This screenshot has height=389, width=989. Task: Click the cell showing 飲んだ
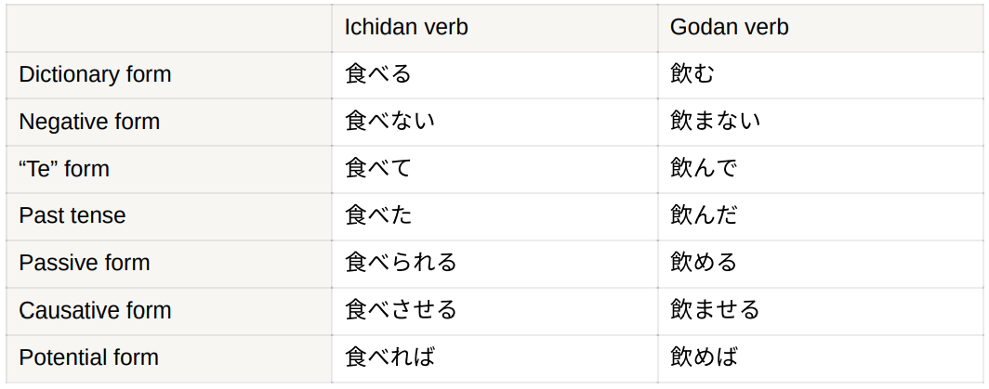[821, 216]
